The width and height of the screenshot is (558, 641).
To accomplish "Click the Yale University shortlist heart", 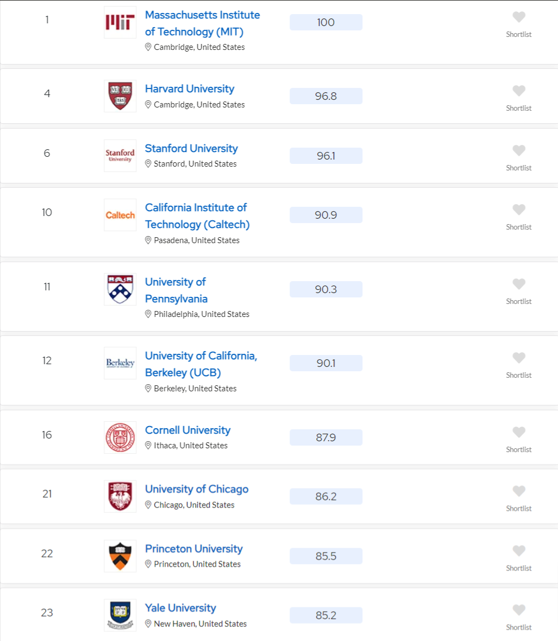I will (x=519, y=610).
